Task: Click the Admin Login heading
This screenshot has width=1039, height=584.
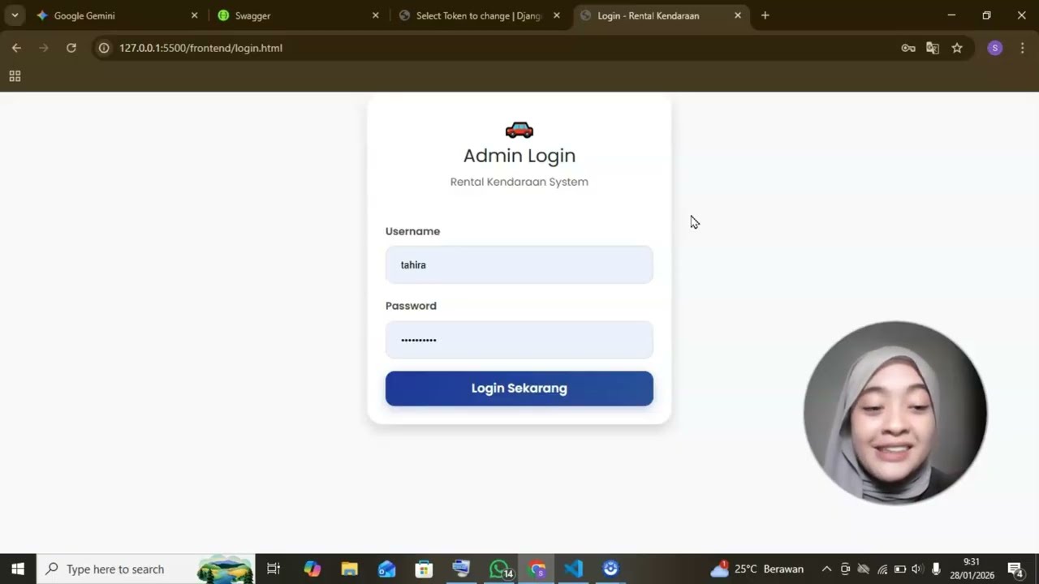Action: [x=519, y=156]
